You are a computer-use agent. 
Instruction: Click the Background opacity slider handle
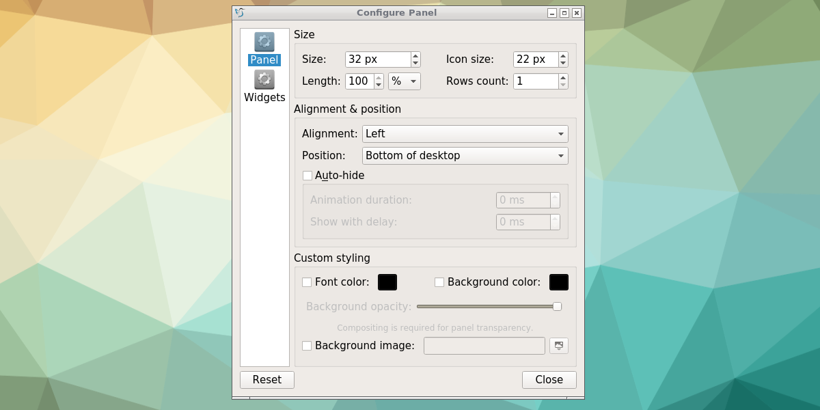point(557,307)
